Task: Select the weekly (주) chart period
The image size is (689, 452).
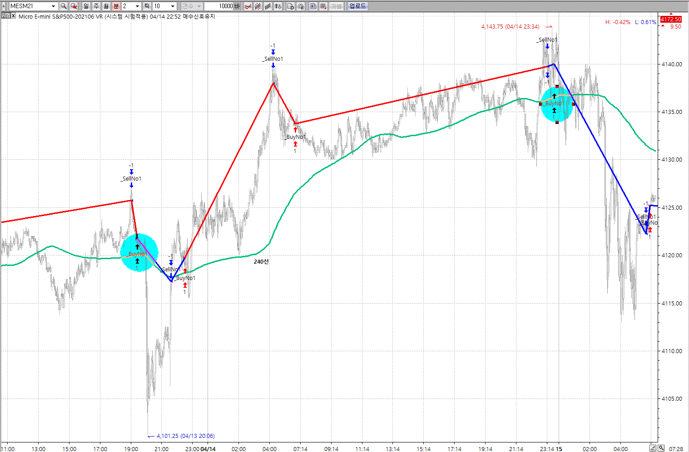Action: (96, 6)
